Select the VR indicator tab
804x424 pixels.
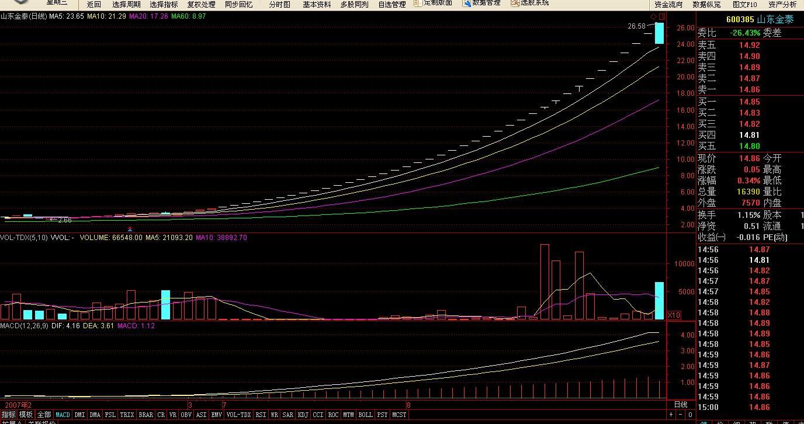[x=172, y=415]
